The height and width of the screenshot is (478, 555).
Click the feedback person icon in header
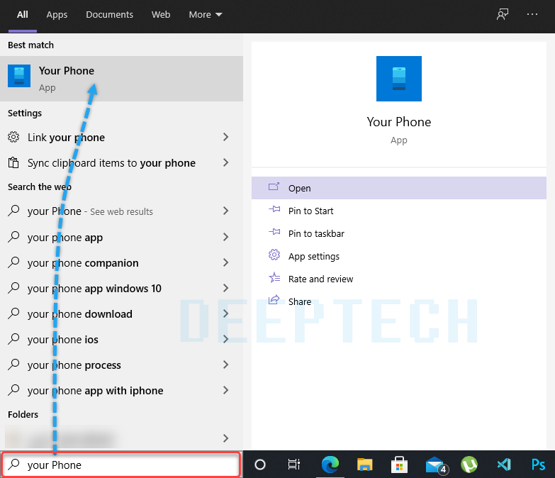(x=503, y=14)
